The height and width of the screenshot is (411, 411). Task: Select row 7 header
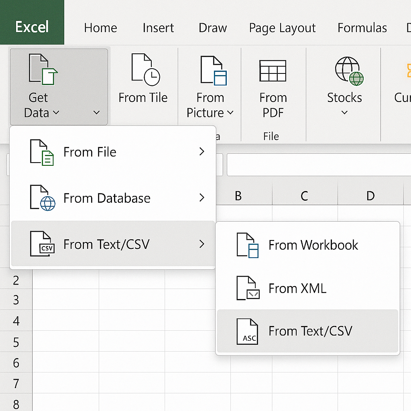[16, 383]
